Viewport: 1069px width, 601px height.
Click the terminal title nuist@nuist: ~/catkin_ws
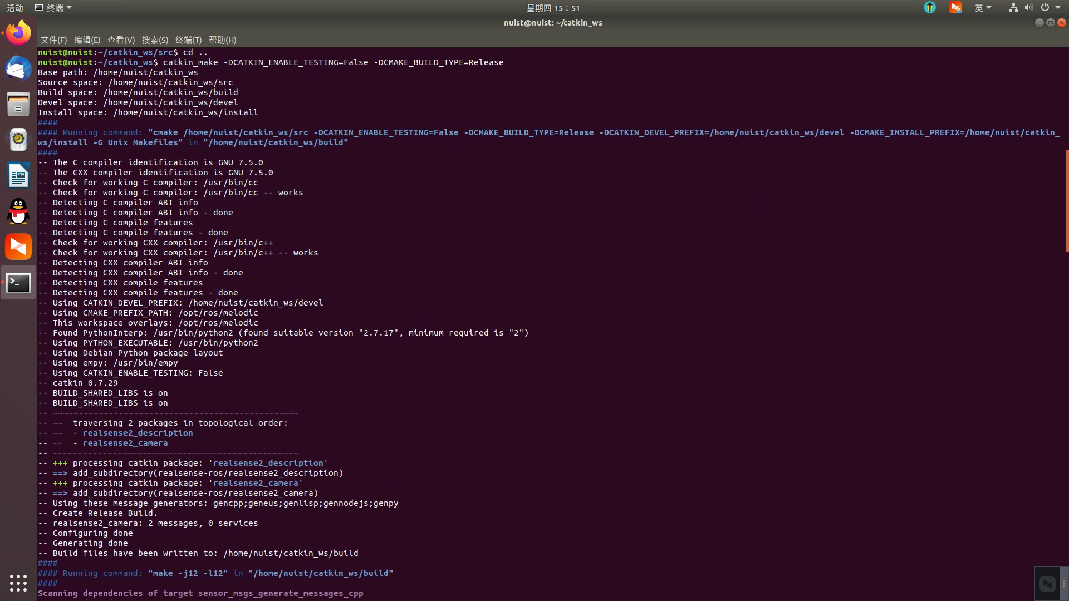coord(553,23)
